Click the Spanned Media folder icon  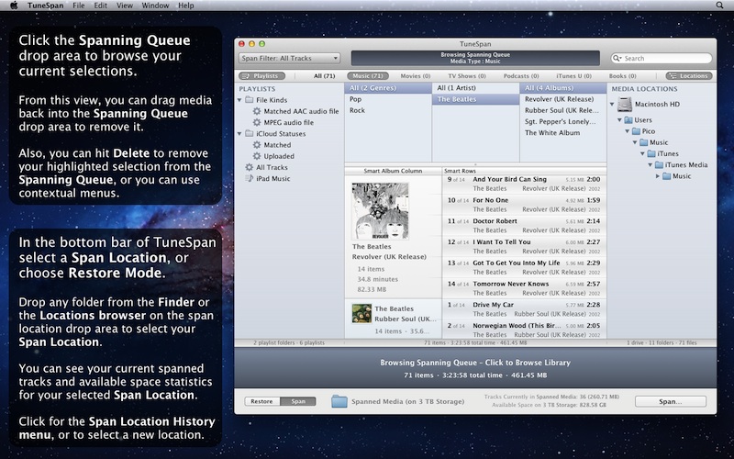point(339,401)
